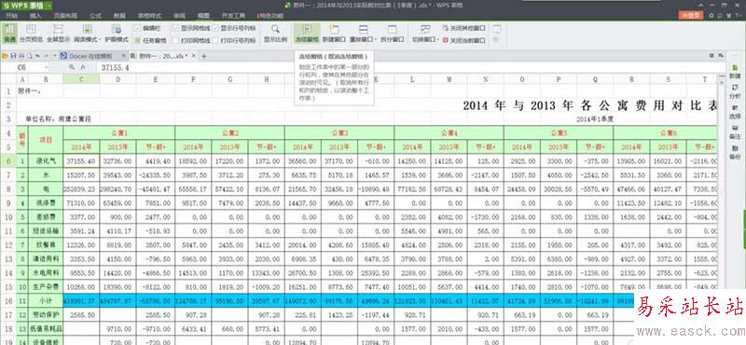Expand the 阅读模式 dropdown arrow
Screen dimensions: 746x345
pos(100,40)
